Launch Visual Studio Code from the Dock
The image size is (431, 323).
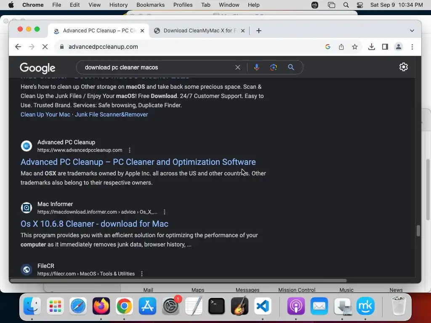pos(263,306)
